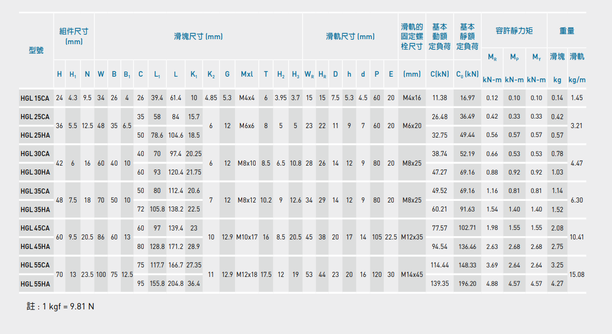This screenshot has height=334, width=612.
Task: Click the MR moment column header
Action: 492,58
